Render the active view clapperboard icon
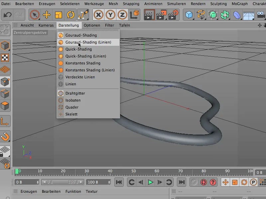This screenshot has width=266, height=199. click(x=149, y=15)
